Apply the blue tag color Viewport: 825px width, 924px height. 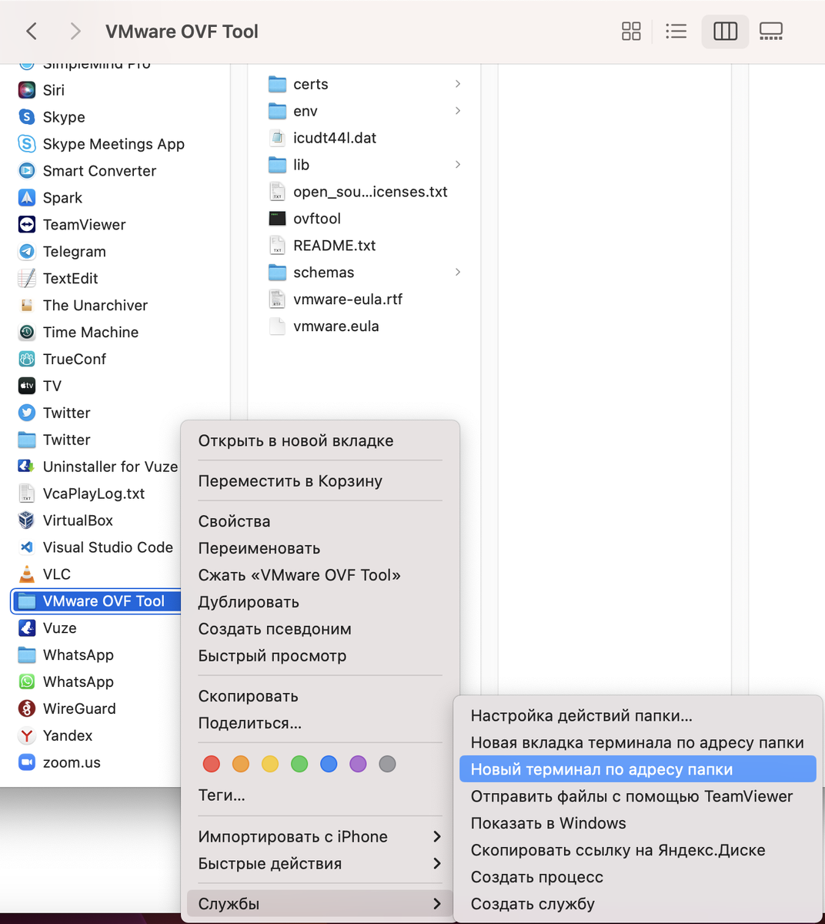[329, 764]
